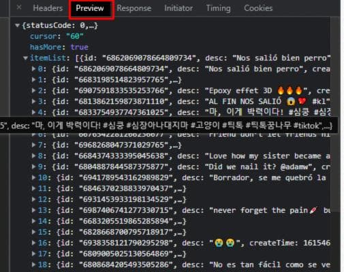Expand item 18 No es tan fácil
The height and width of the screenshot is (272, 344).
[33, 265]
